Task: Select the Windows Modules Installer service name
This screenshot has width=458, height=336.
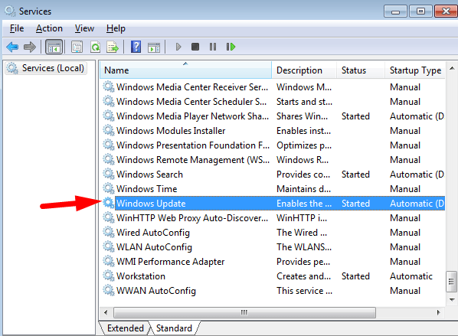Action: (171, 130)
